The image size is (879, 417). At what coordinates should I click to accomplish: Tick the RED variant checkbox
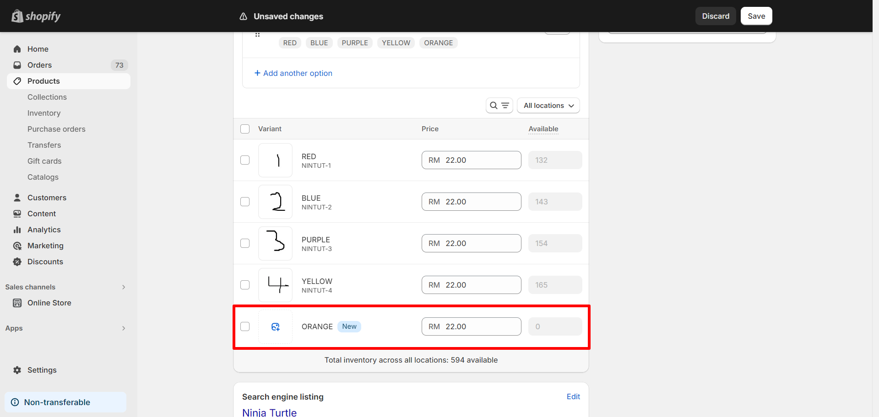pos(245,160)
